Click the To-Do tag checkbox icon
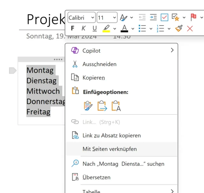This screenshot has width=204, height=193. pyautogui.click(x=164, y=17)
